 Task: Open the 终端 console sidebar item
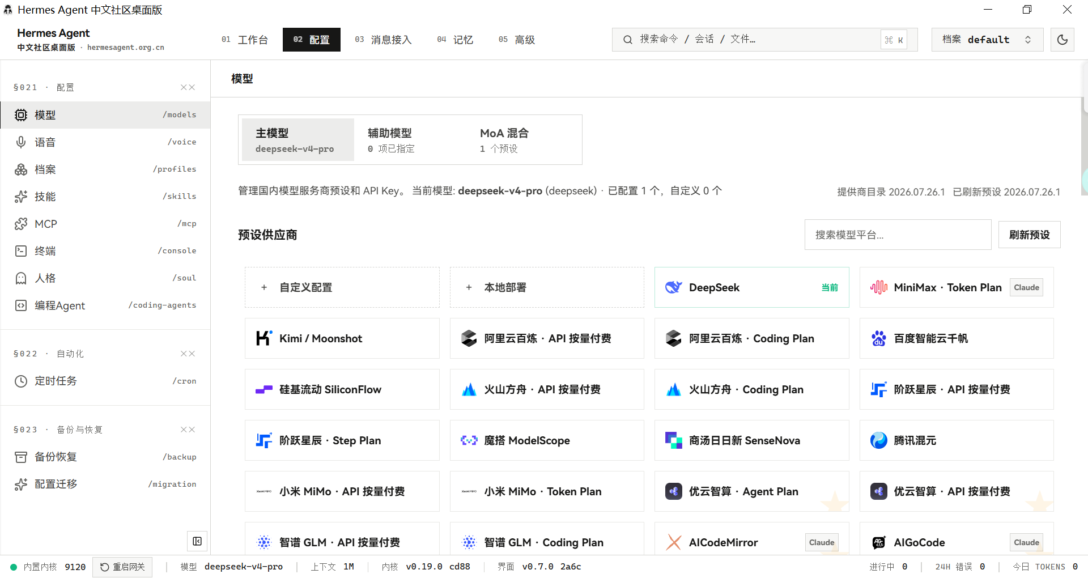click(105, 251)
